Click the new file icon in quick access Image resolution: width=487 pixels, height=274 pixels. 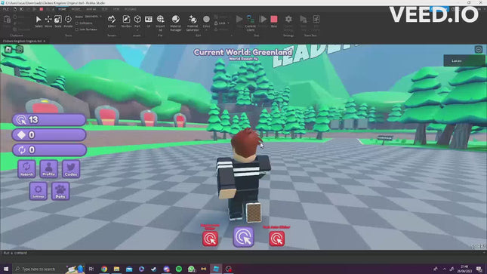pos(15,9)
